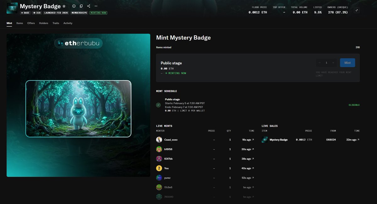Click the LAUNCHED FEB 2026 badge

56,13
